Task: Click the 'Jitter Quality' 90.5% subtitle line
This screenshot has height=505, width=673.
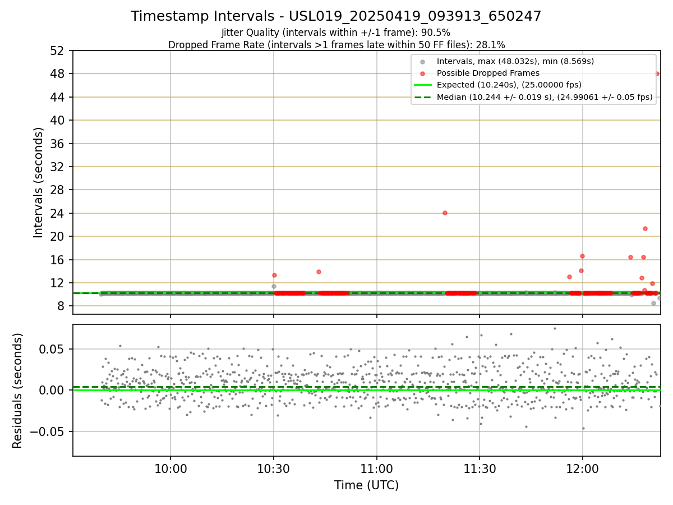Action: pyautogui.click(x=336, y=33)
